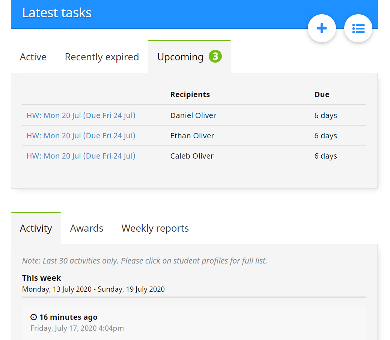
Task: Click the Recipients column header
Action: click(x=190, y=94)
